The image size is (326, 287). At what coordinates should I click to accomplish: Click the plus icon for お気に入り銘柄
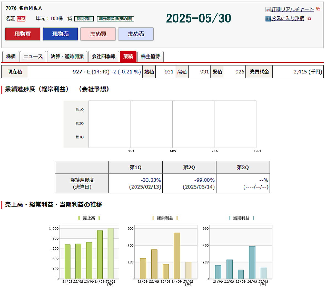pyautogui.click(x=268, y=19)
